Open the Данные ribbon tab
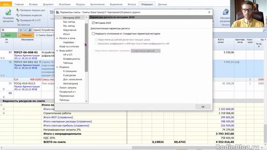The image size is (267, 150). point(162,4)
